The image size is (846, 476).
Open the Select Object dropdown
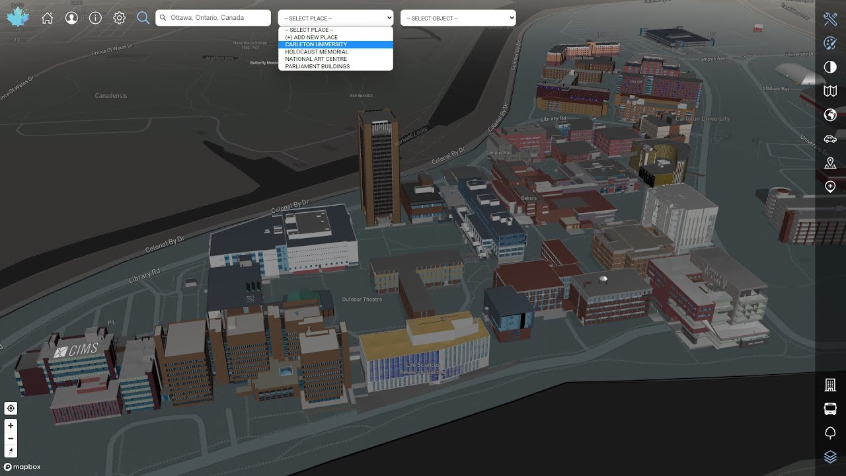[x=458, y=18]
